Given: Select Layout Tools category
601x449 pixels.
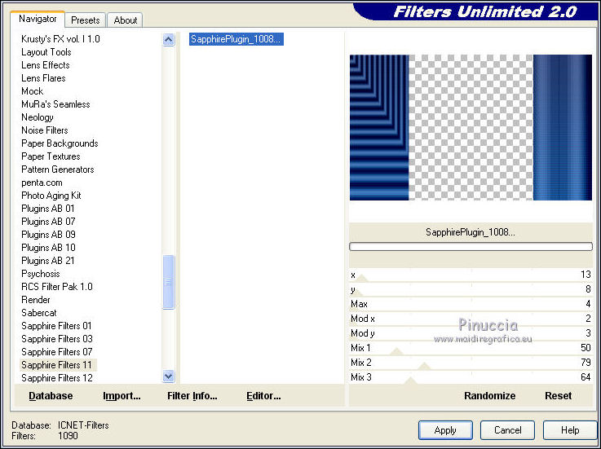Looking at the screenshot, I should [46, 52].
